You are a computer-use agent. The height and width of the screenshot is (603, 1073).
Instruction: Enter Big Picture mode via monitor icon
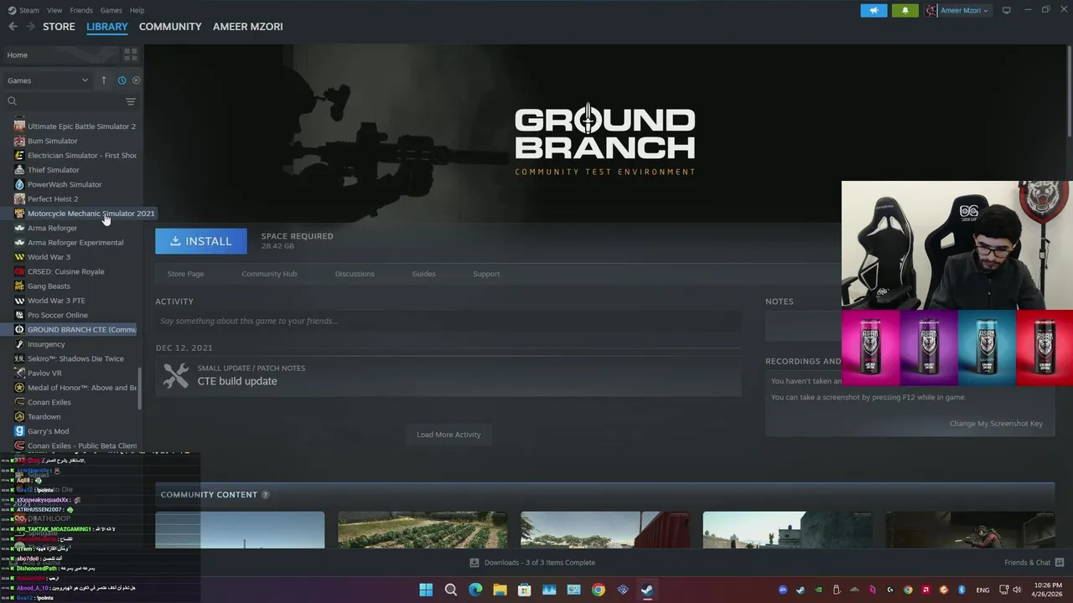tap(1007, 10)
